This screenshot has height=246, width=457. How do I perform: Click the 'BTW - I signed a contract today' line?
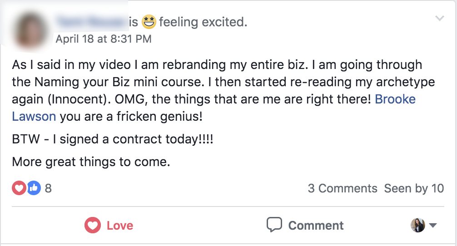113,139
